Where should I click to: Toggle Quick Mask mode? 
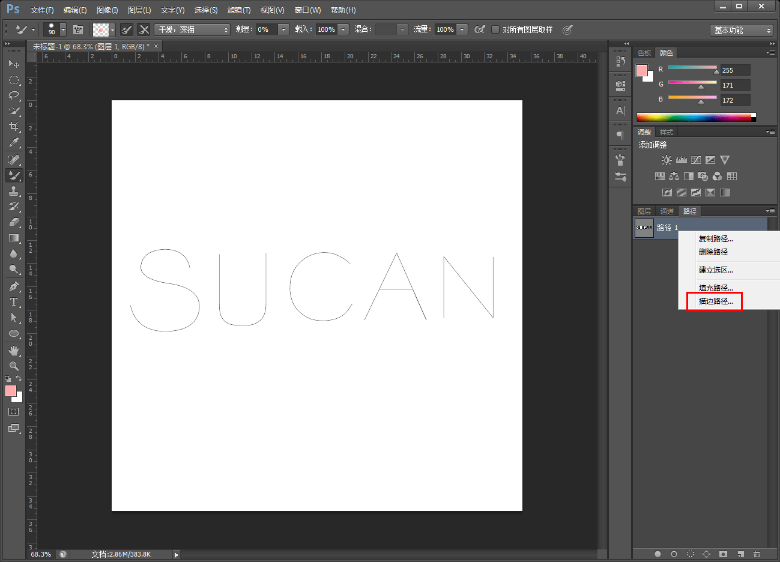[x=14, y=412]
